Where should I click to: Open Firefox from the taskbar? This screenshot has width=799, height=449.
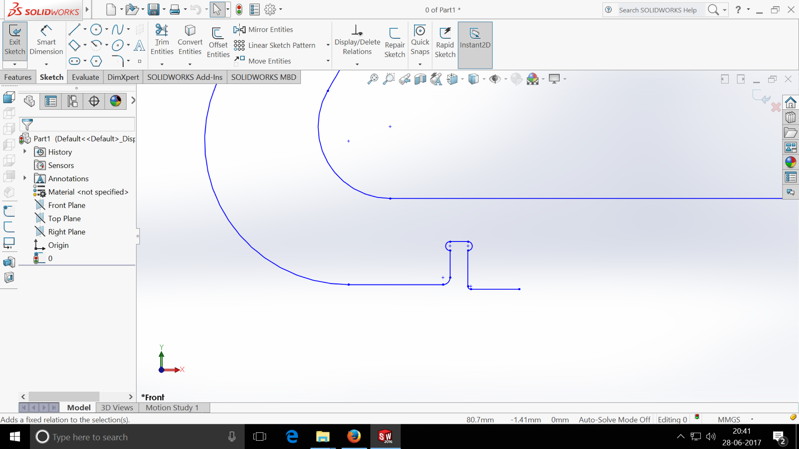point(354,436)
